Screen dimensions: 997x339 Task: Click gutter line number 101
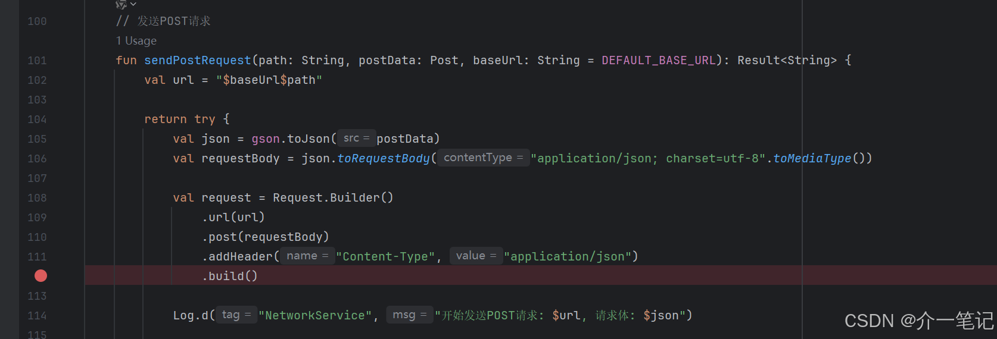click(37, 61)
